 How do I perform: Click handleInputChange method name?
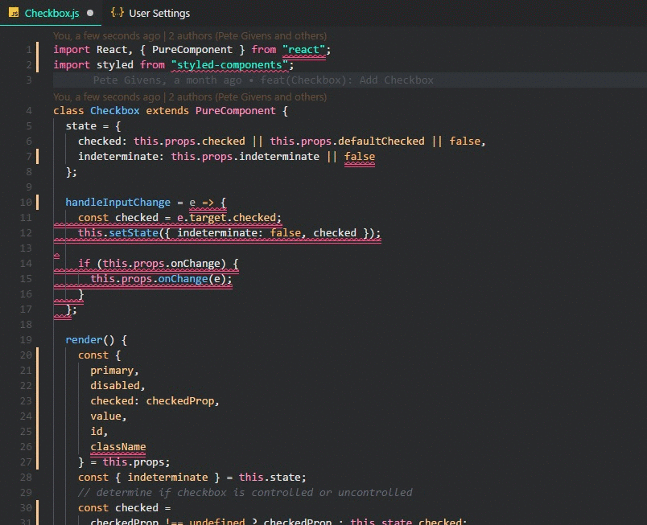coord(117,203)
